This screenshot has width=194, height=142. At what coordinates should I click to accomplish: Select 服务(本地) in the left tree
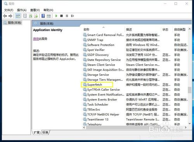point(13,23)
